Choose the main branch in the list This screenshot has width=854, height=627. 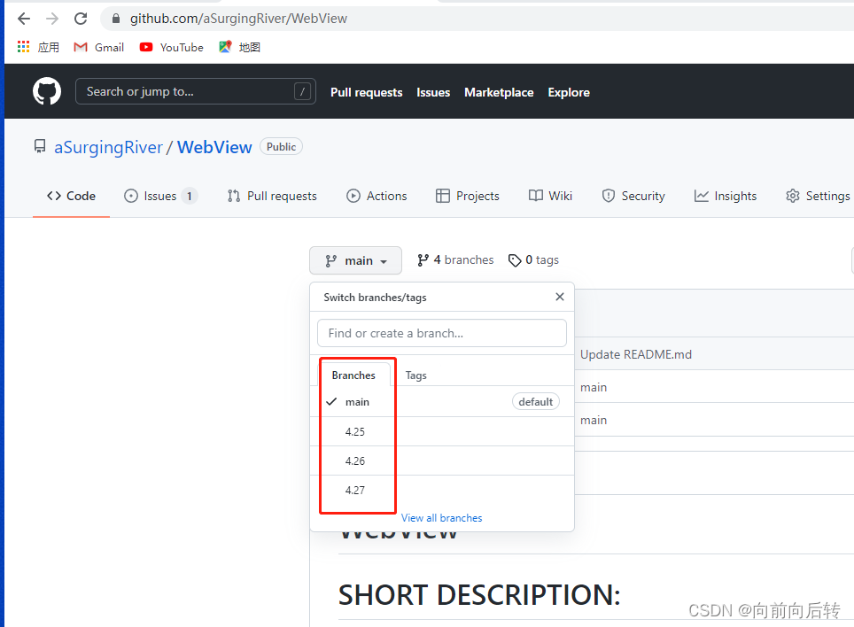pos(442,402)
